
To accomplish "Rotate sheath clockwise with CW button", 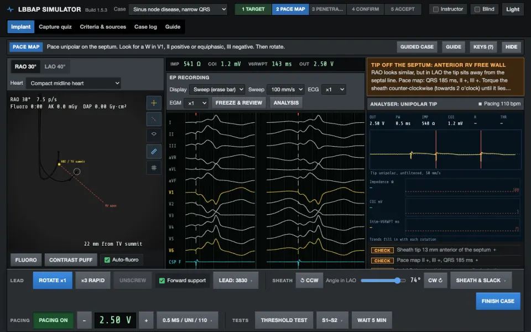I will tap(435, 281).
